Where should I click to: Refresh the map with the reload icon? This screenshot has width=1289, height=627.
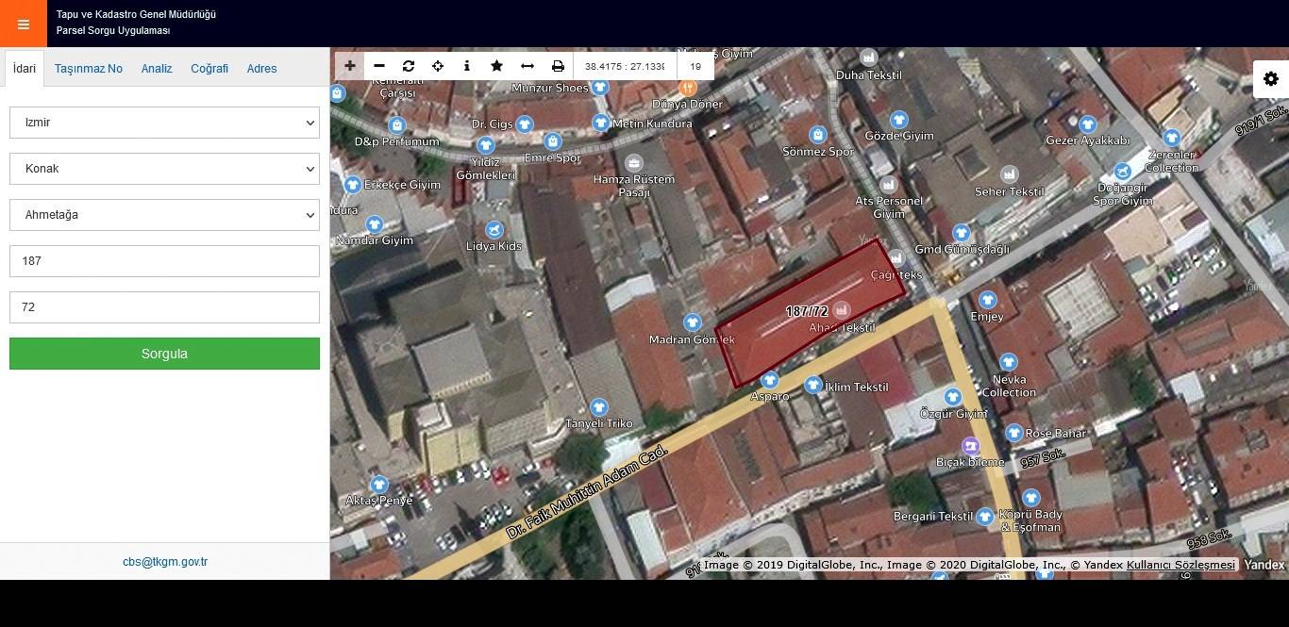[x=409, y=66]
